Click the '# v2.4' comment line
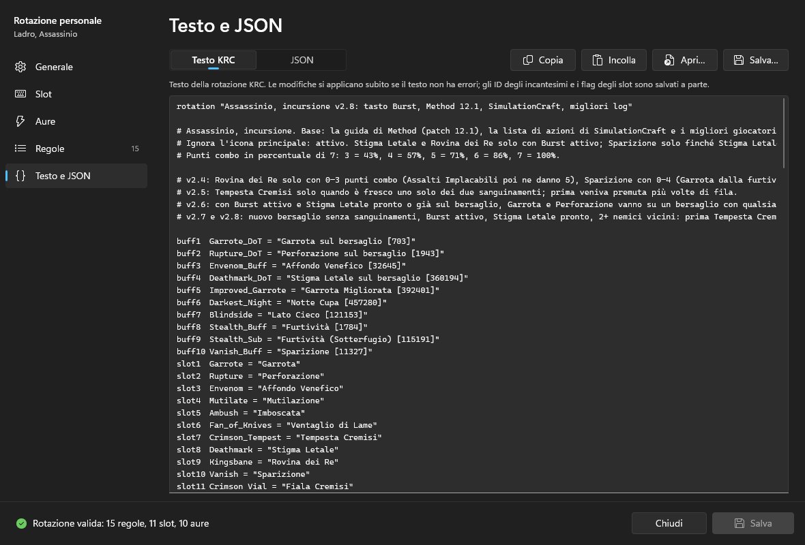 pyautogui.click(x=476, y=180)
